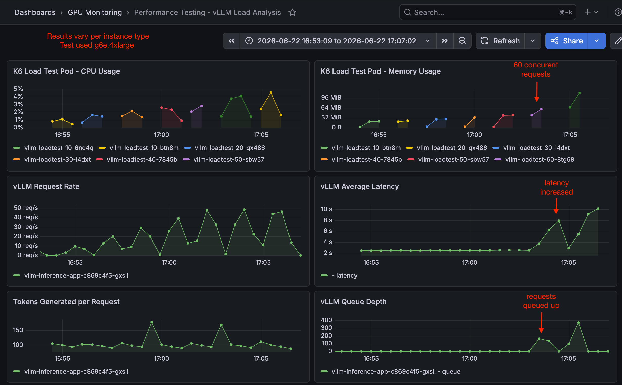Open the refresh interval dropdown
Viewport: 622px width, 385px height.
pyautogui.click(x=532, y=41)
